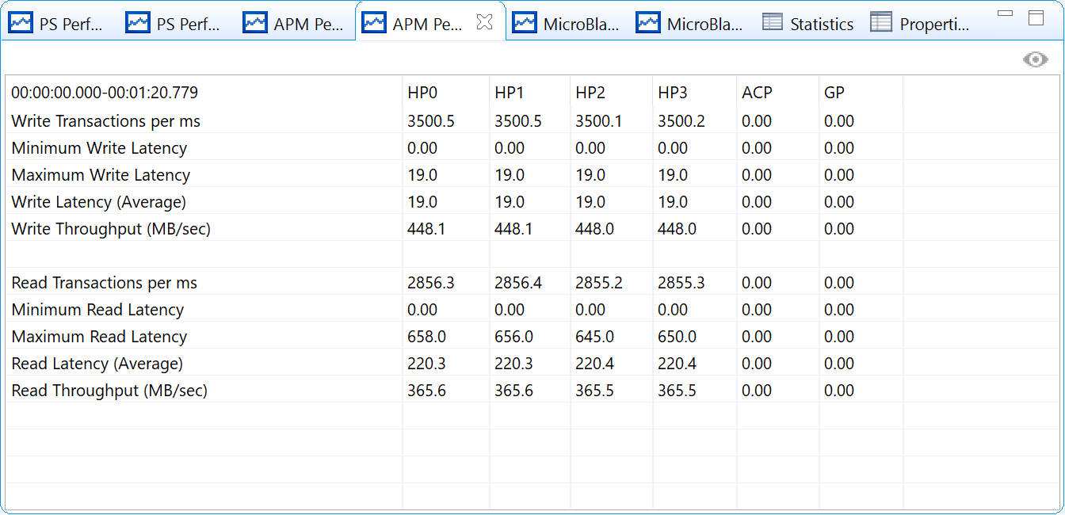
Task: Click the chart icon on the inactive APM tab
Action: (255, 23)
